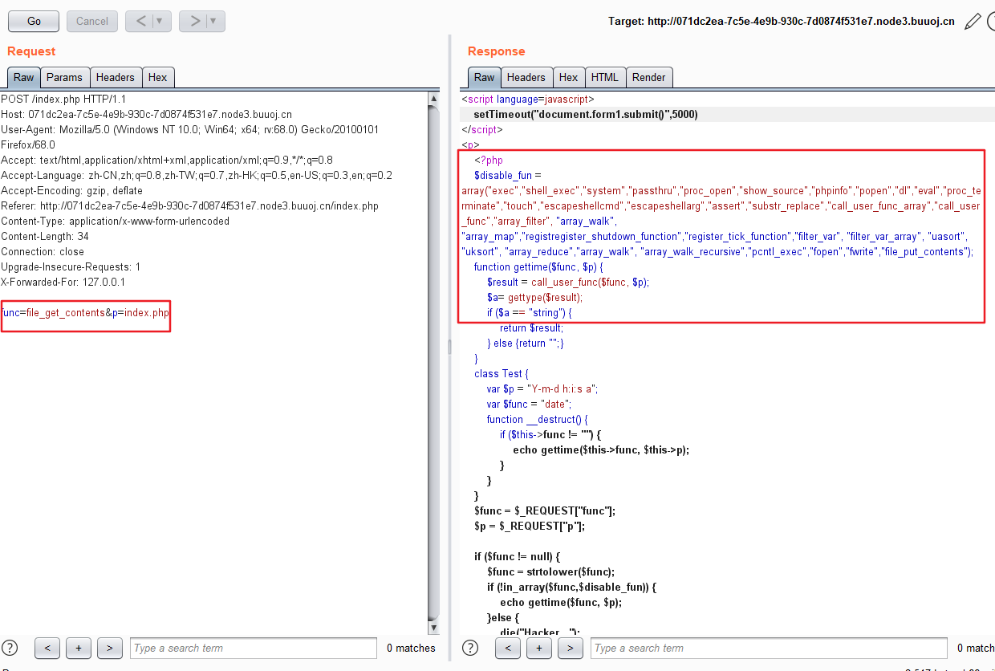Click the Accept-Language header line
Viewport: 995px width, 671px height.
pyautogui.click(x=197, y=175)
